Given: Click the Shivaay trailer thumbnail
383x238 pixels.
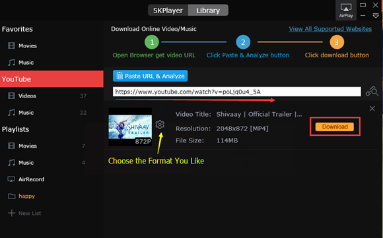Looking at the screenshot, I should pos(130,127).
